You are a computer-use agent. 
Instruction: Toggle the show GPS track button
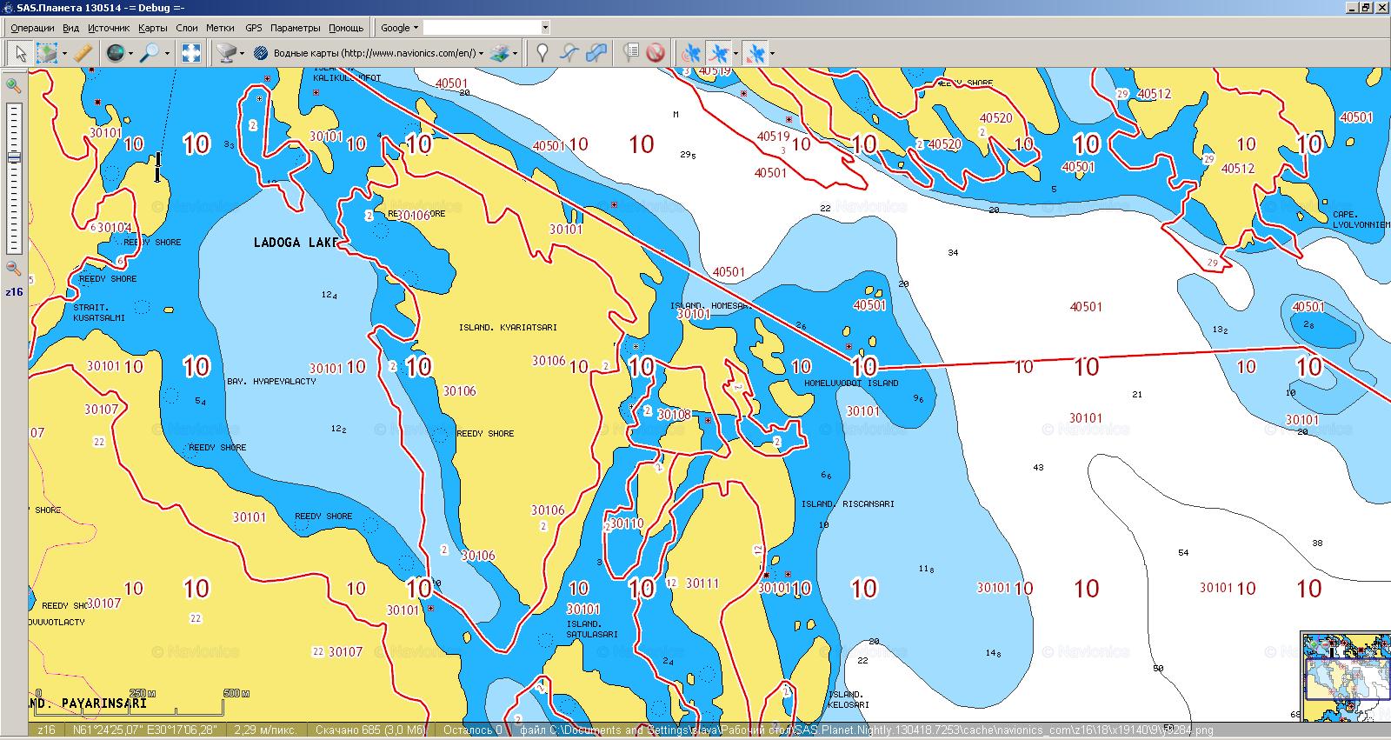tap(718, 53)
